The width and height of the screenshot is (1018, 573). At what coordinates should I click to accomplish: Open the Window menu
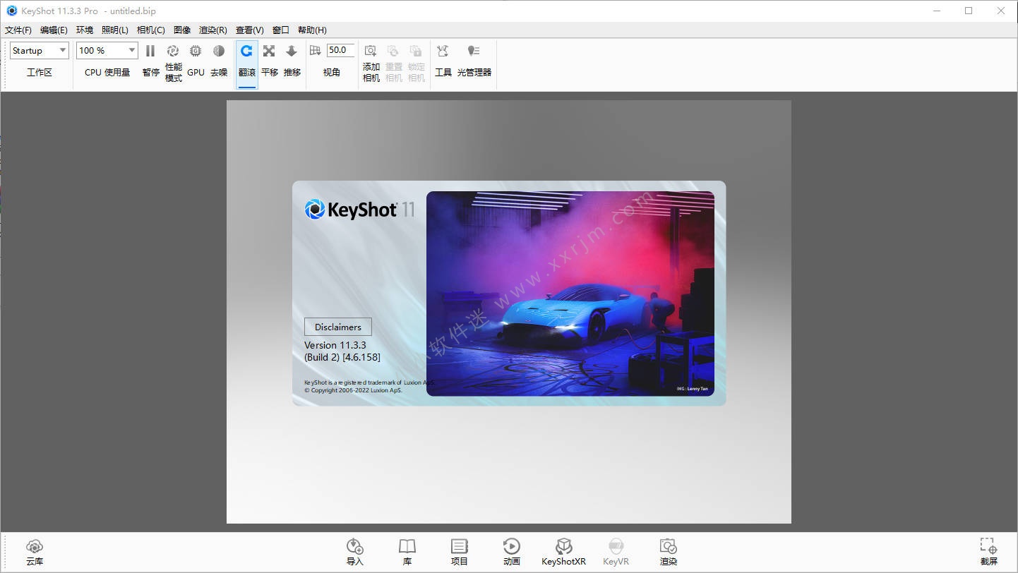281,30
